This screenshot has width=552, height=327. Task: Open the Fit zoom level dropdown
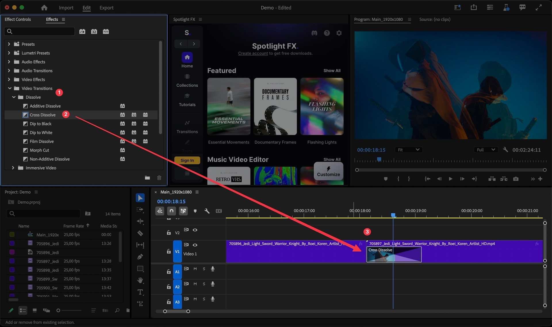pyautogui.click(x=408, y=149)
